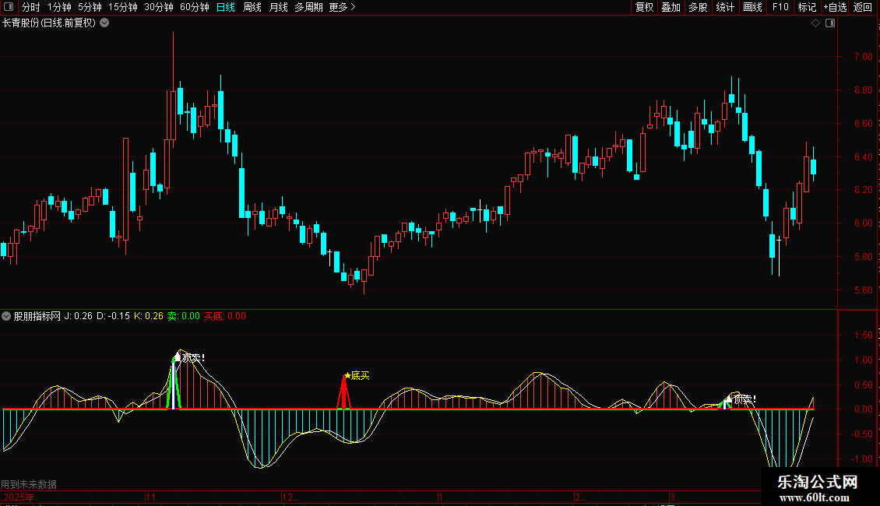Expand the 股朋指标网 indicator dropdown
The image size is (880, 506).
tap(6, 316)
